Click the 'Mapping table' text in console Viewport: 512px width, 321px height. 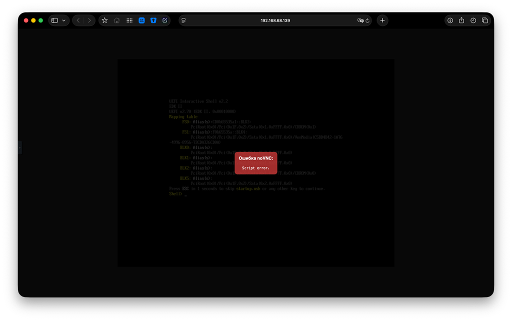183,116
